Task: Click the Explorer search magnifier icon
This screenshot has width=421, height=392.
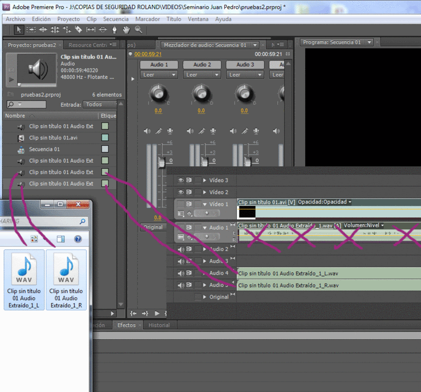Action: pos(83,221)
